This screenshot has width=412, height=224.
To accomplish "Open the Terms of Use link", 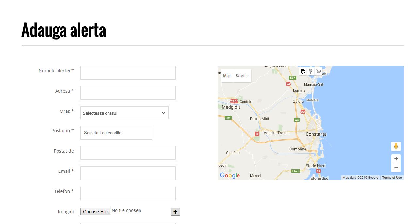I will pyautogui.click(x=392, y=178).
